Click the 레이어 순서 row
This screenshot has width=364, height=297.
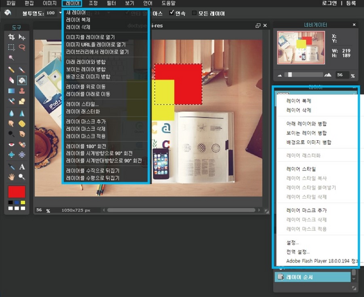click(x=312, y=277)
